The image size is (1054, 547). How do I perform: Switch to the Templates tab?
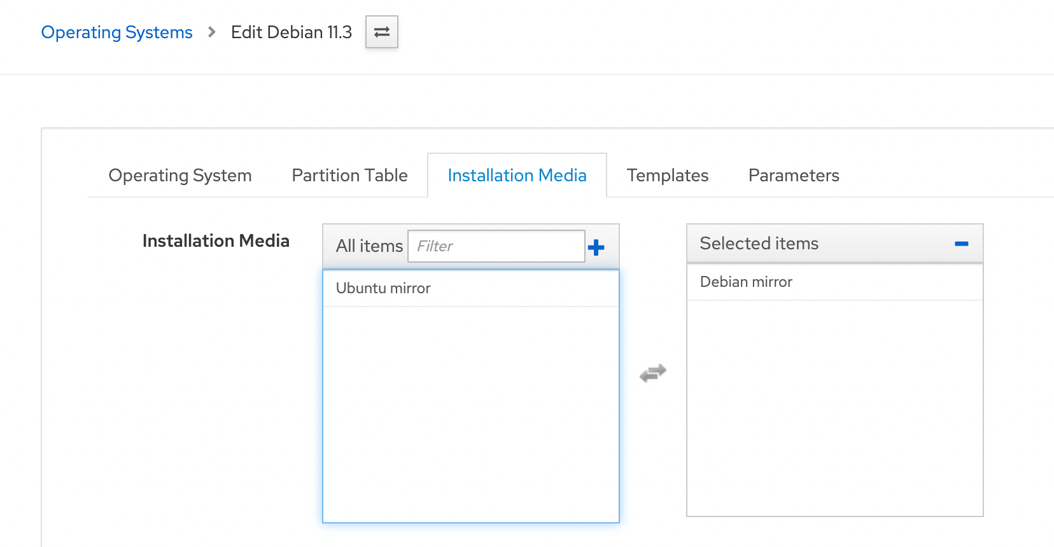(x=667, y=176)
